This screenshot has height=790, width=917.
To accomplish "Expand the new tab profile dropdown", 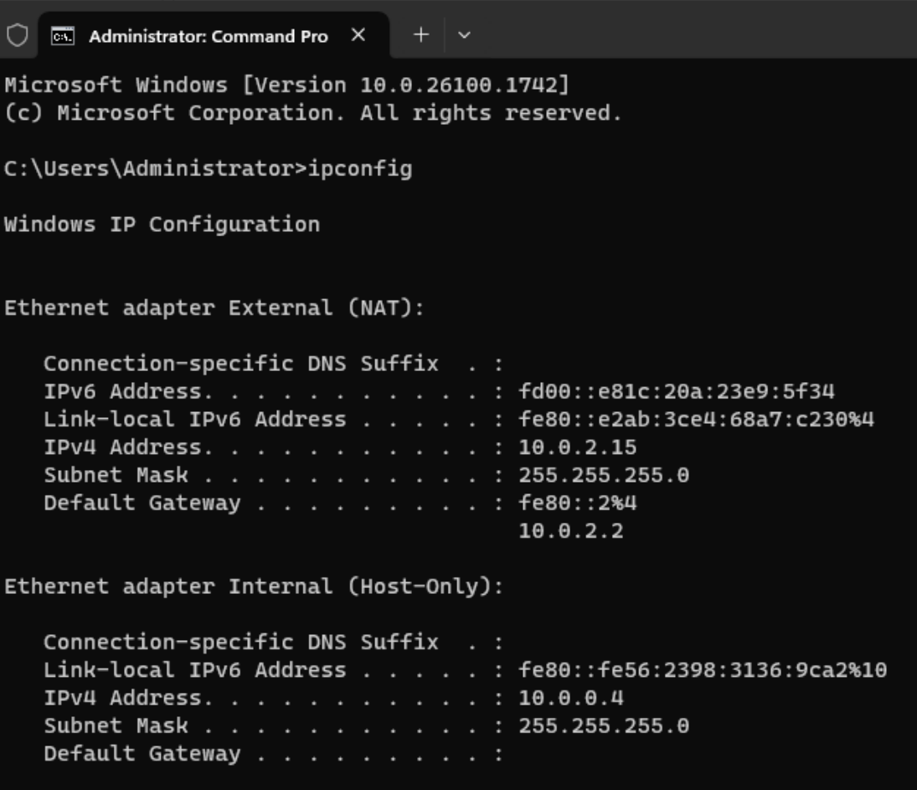I will [x=465, y=36].
